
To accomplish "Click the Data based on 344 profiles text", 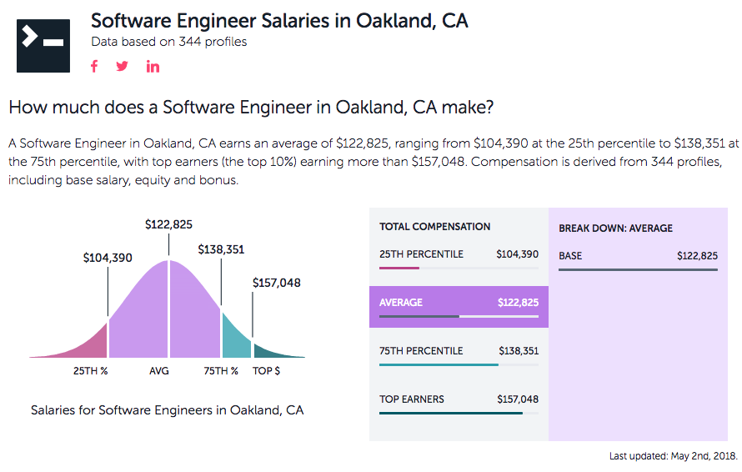I will tap(168, 42).
